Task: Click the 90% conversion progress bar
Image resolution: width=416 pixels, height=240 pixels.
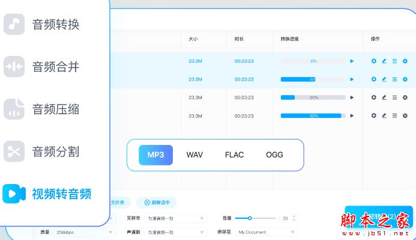Action: click(313, 115)
